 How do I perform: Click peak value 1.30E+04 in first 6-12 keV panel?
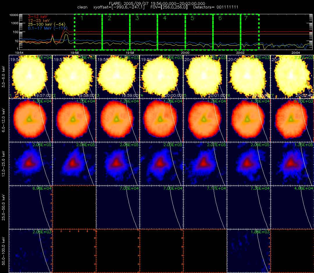coord(42,101)
